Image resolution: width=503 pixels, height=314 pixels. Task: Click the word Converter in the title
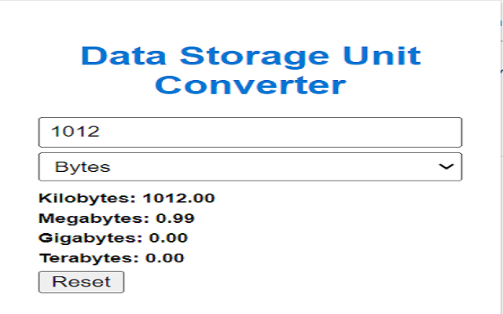pos(251,85)
